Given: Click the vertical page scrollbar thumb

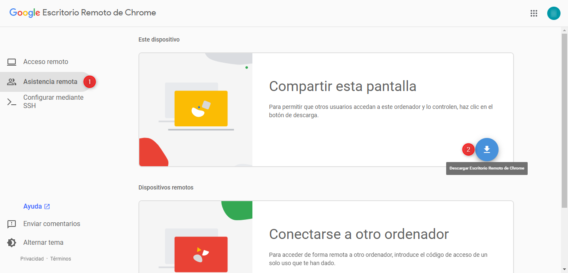Looking at the screenshot, I should point(564,121).
